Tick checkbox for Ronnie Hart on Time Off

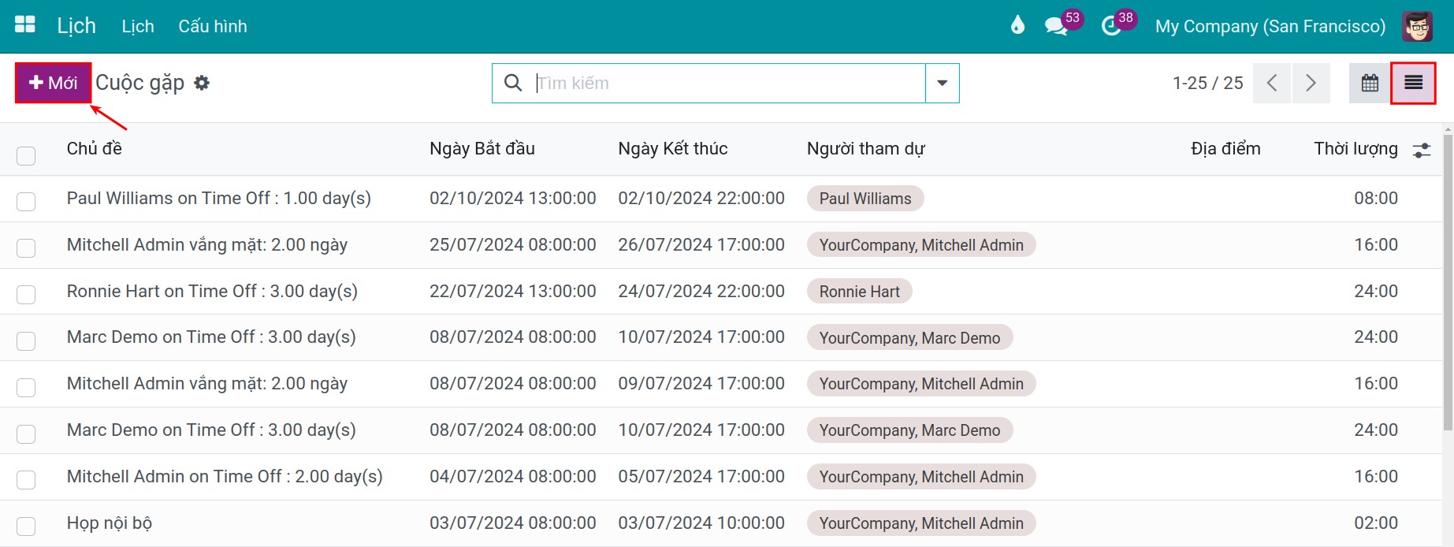coord(26,295)
